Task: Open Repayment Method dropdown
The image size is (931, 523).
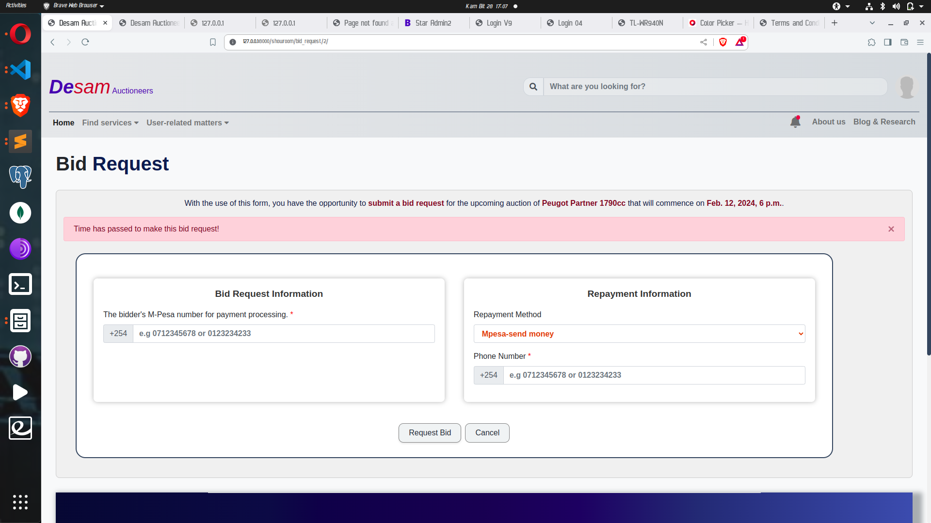Action: pyautogui.click(x=639, y=334)
